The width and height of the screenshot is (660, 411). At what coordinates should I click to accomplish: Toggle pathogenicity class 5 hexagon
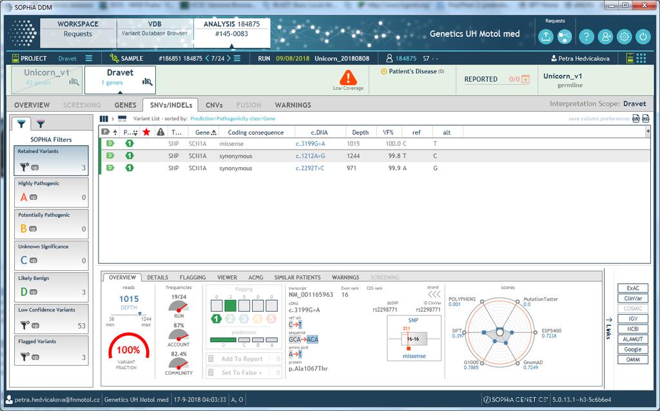pos(271,319)
